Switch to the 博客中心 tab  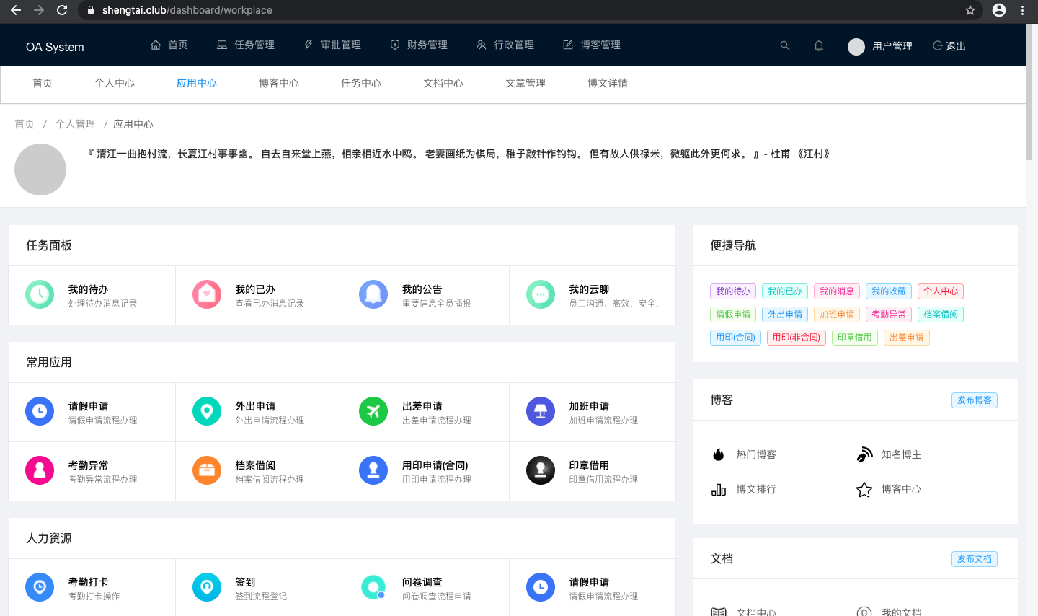[x=279, y=83]
